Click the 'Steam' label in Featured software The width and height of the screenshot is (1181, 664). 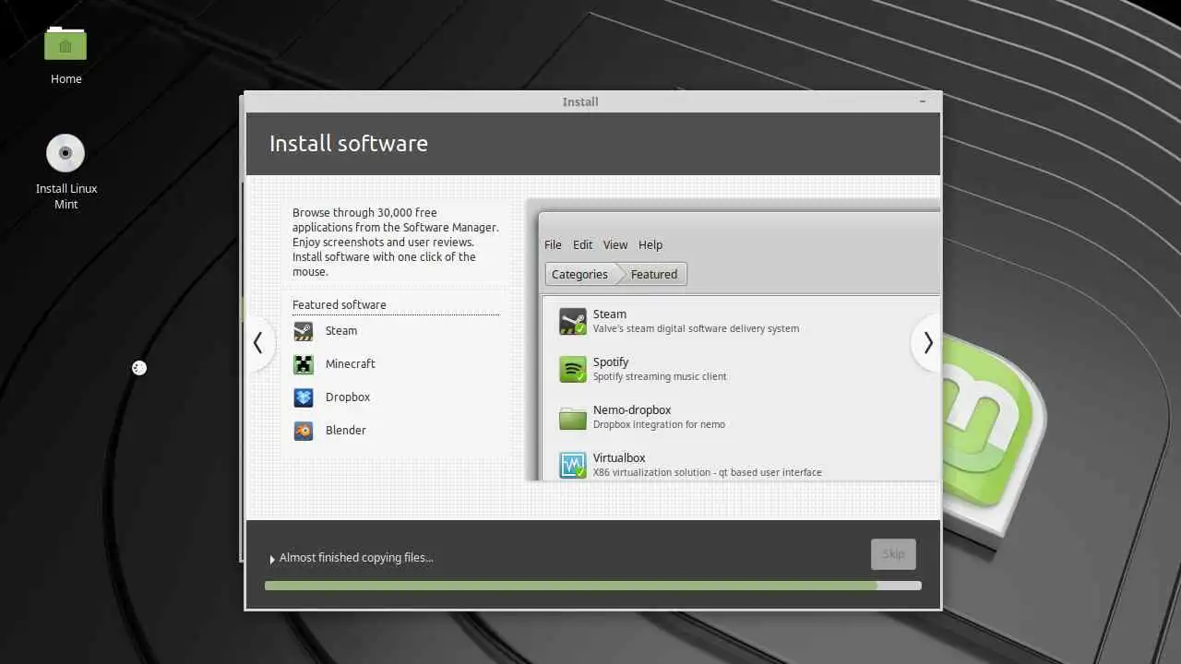point(341,331)
